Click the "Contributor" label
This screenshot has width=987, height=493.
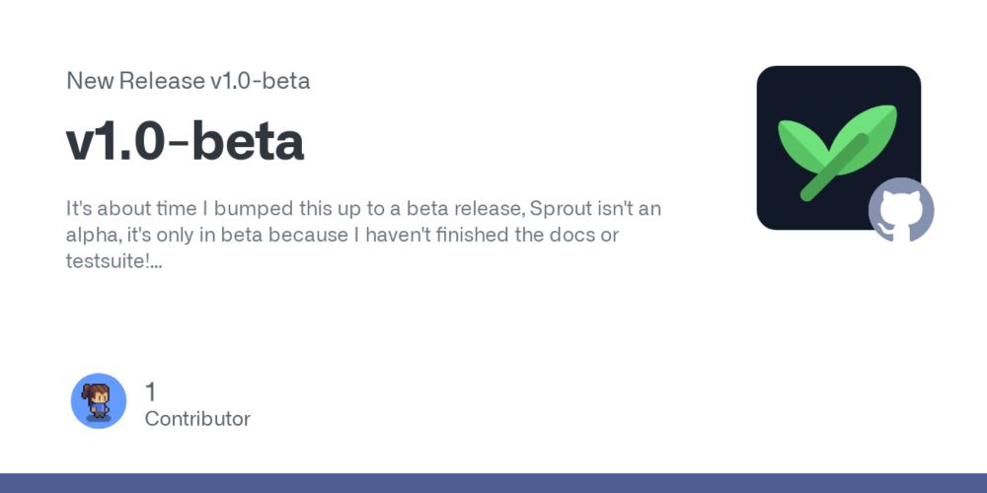click(197, 419)
